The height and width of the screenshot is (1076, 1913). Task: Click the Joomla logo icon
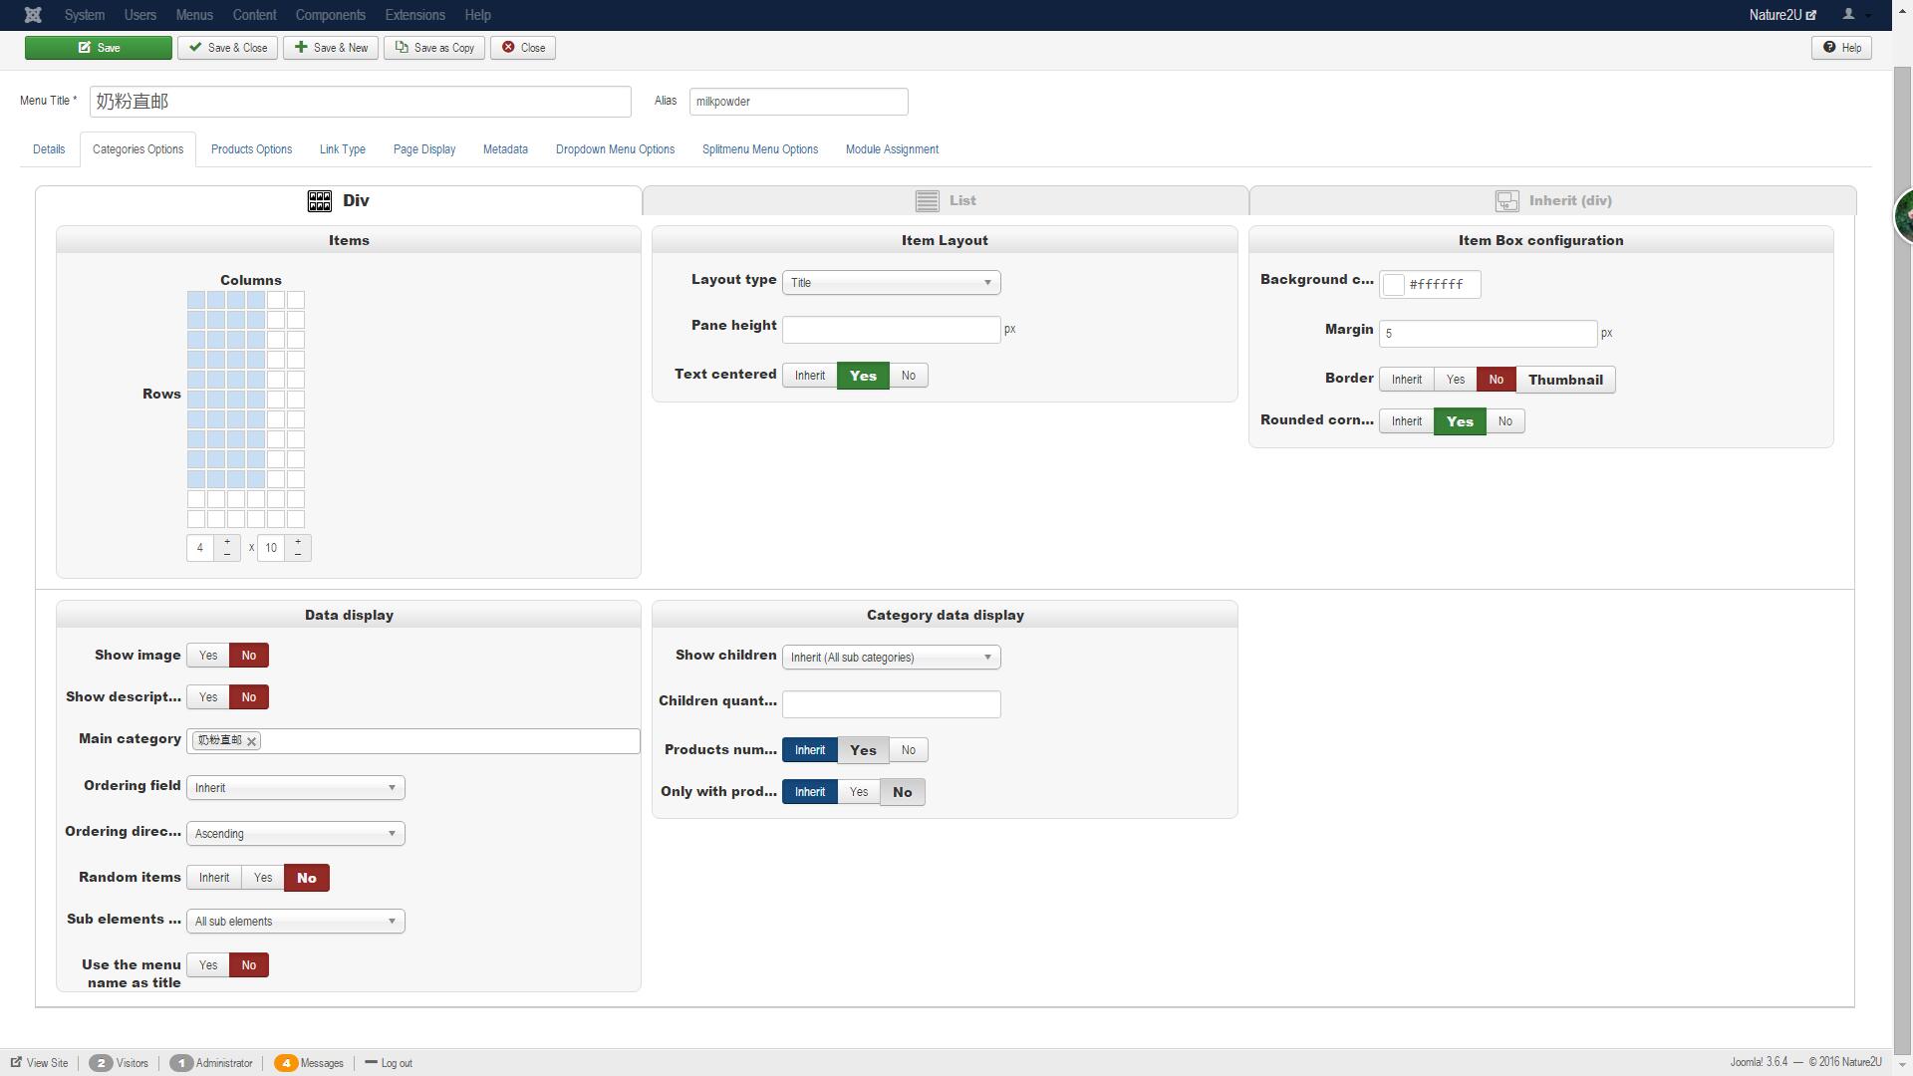coord(33,15)
